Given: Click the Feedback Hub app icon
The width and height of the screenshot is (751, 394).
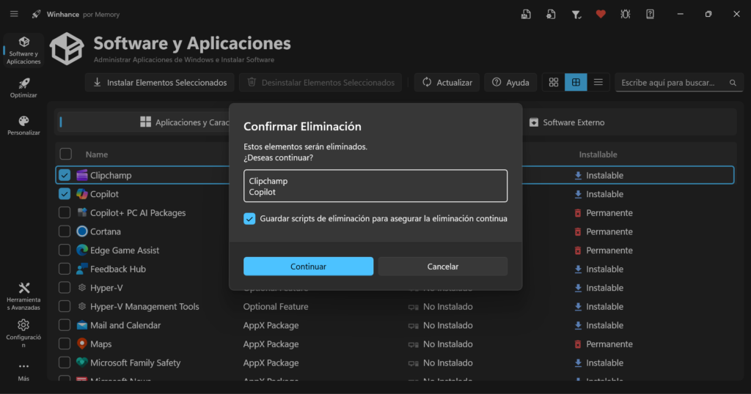Looking at the screenshot, I should [x=82, y=269].
